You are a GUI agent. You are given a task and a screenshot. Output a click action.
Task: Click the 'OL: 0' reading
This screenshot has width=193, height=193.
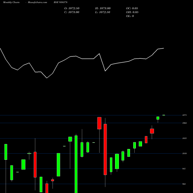(130, 16)
